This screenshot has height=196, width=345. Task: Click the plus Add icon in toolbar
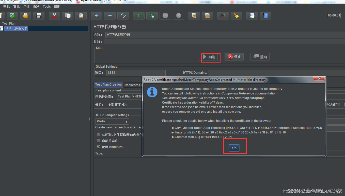coord(97,15)
